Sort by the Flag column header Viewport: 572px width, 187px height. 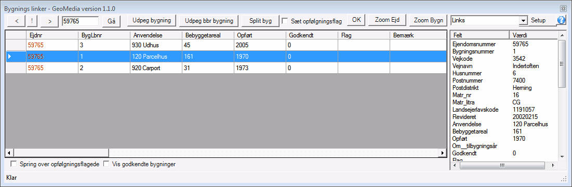click(364, 35)
